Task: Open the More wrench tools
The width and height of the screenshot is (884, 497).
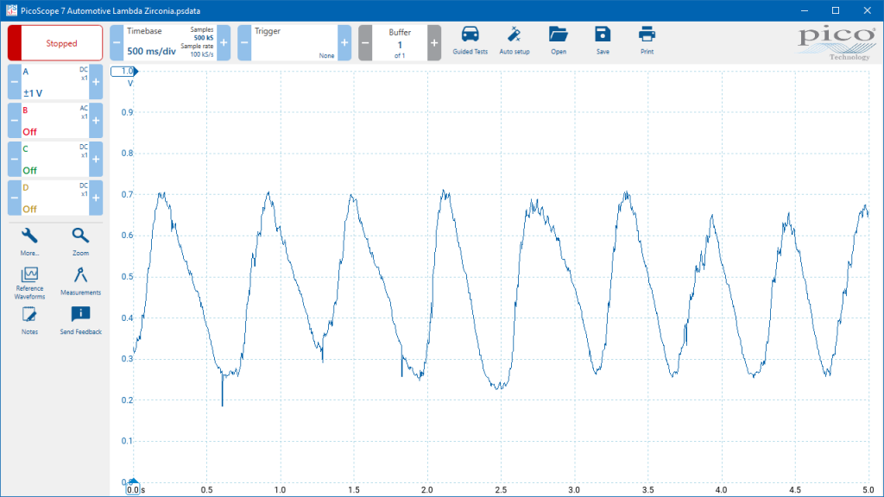Action: click(29, 242)
